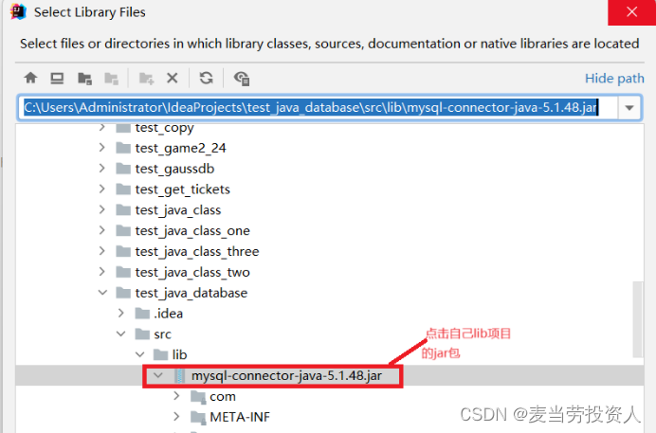Expand the META-INF folder
The width and height of the screenshot is (656, 433).
[176, 417]
